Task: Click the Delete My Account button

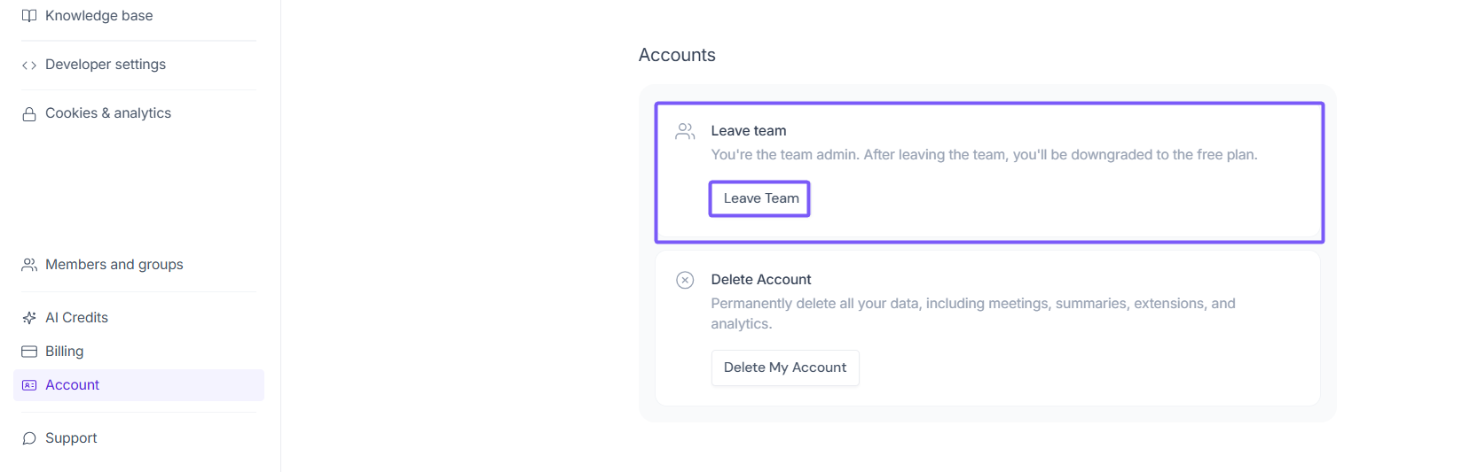Action: (784, 368)
